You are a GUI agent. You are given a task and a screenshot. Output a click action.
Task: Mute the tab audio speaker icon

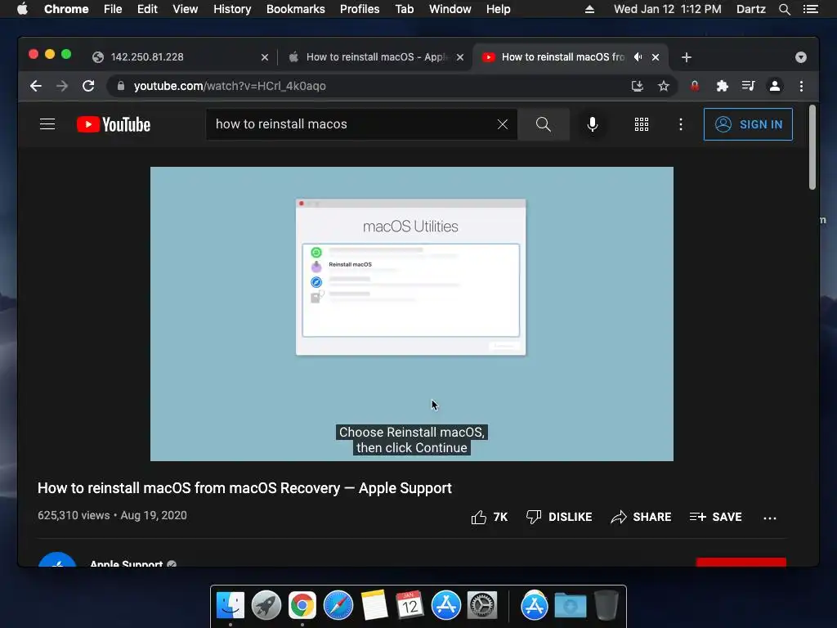[638, 56]
